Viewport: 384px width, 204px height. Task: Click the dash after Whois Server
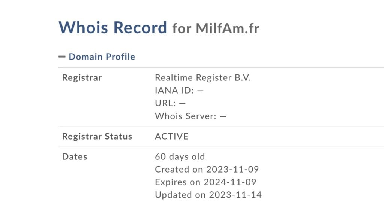(223, 116)
